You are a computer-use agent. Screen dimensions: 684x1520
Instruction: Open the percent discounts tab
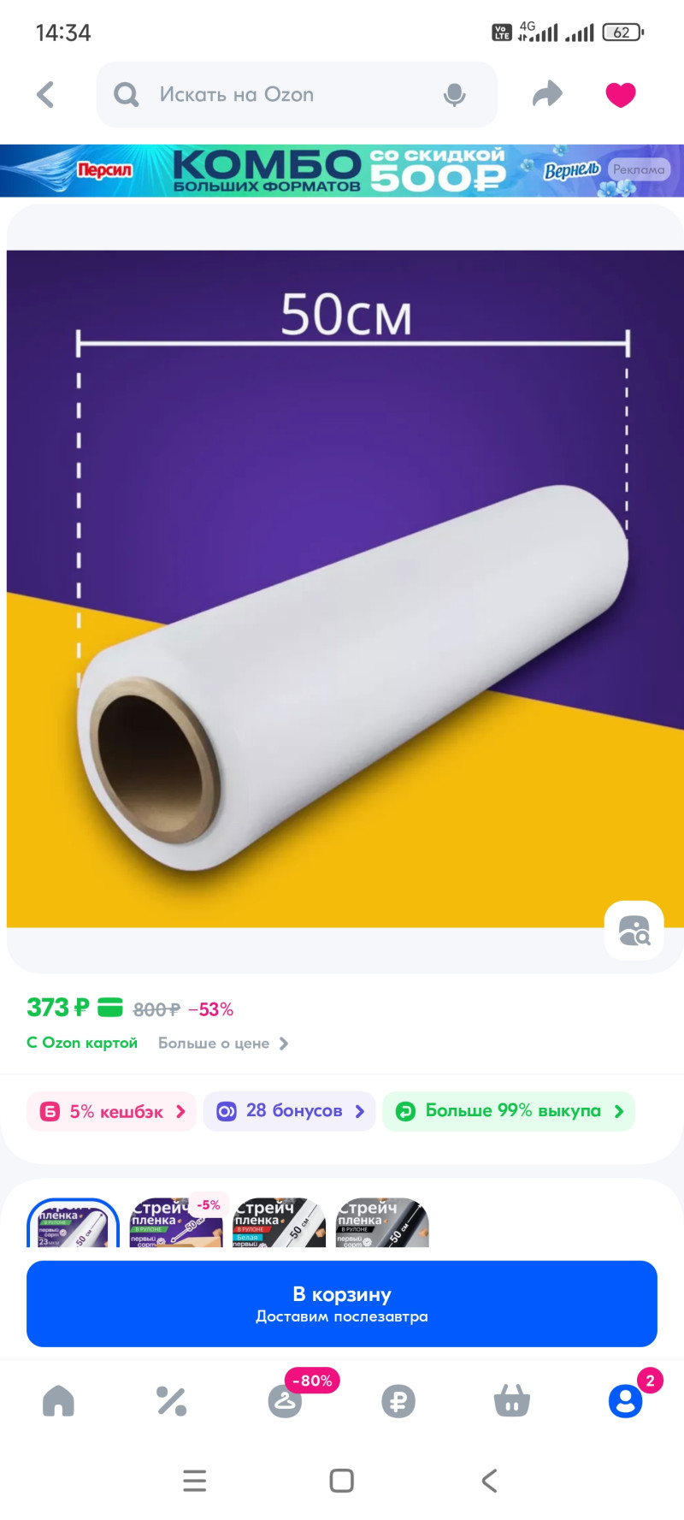coord(171,1401)
